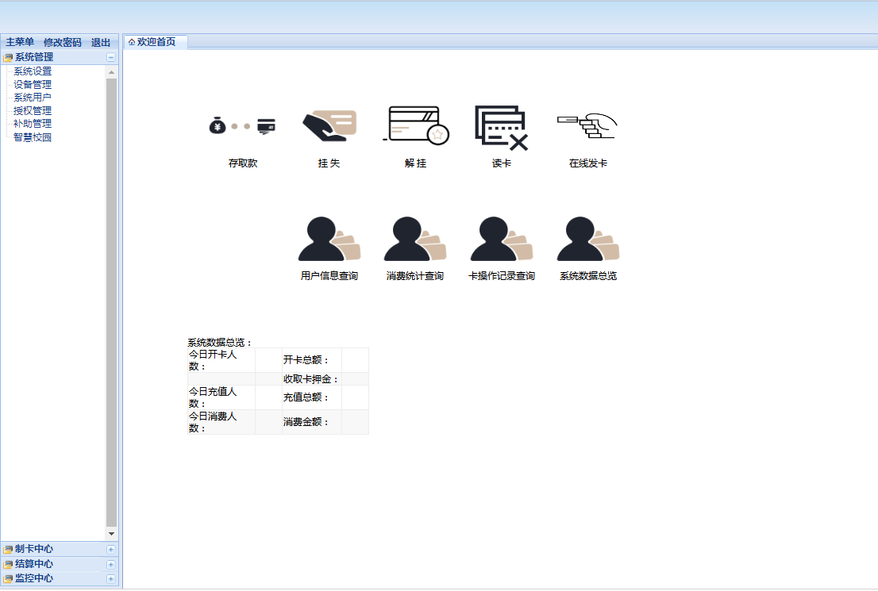Expand the 制卡中心 panel

click(111, 548)
